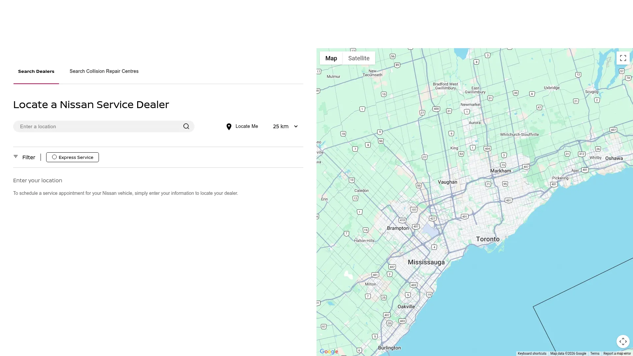Expand the 25 km radius dropdown

[x=285, y=126]
